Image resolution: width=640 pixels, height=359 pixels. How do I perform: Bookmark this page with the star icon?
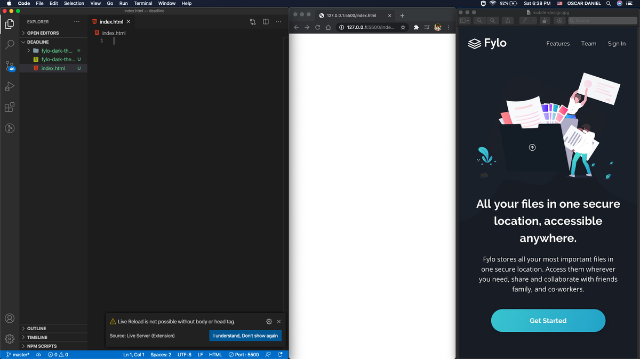(x=403, y=27)
